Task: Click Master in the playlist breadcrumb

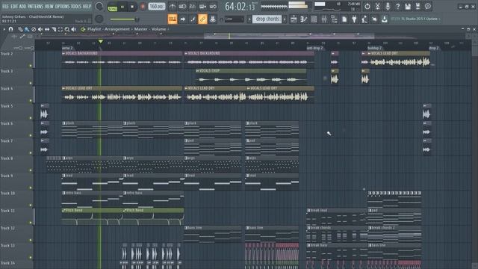Action: coord(141,29)
